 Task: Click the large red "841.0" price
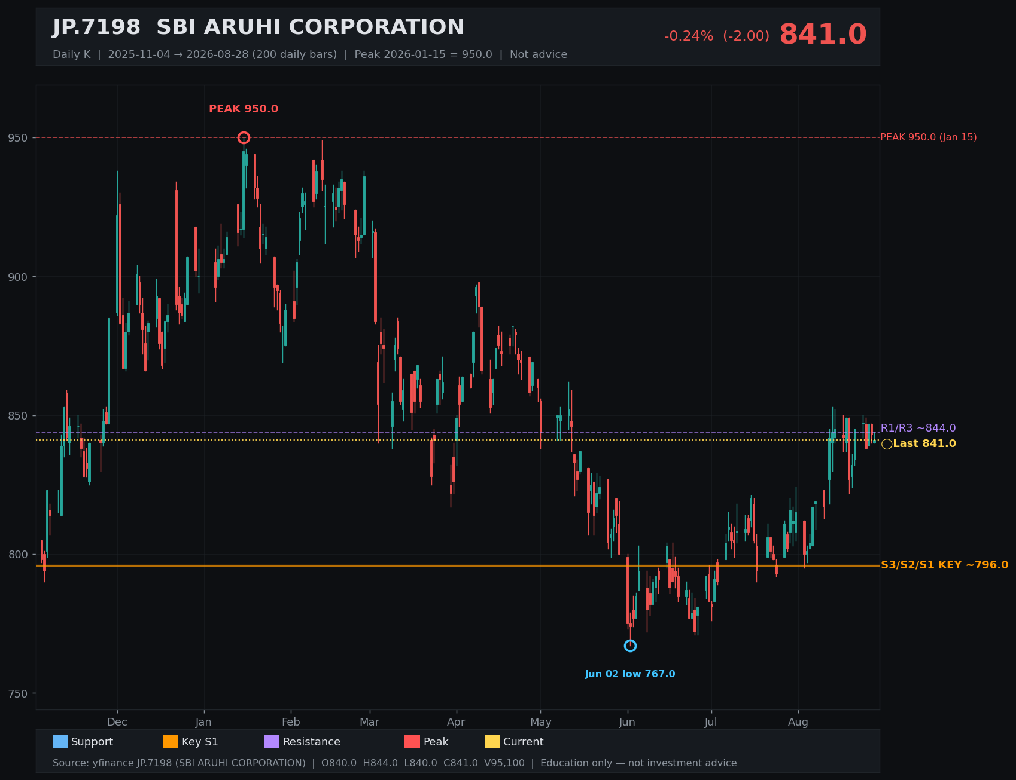(x=823, y=35)
